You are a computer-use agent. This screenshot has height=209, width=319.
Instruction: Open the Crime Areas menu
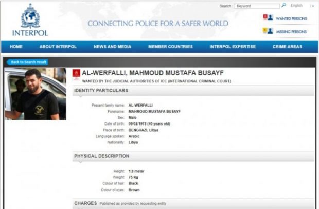pyautogui.click(x=287, y=47)
